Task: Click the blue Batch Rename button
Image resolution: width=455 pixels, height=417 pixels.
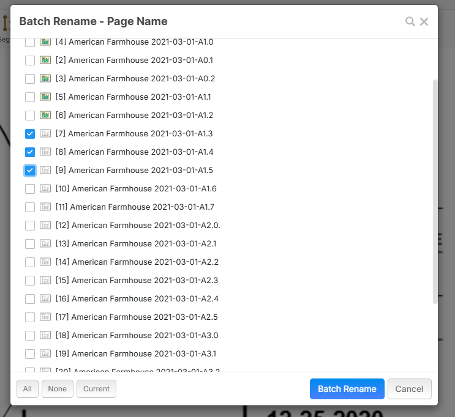Action: [347, 389]
